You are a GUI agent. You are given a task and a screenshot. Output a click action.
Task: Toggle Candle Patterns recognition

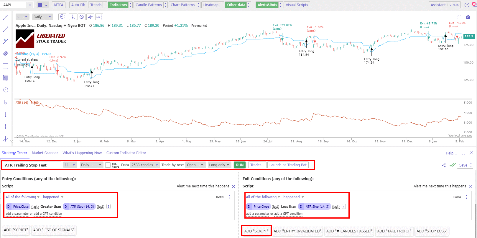click(x=149, y=5)
